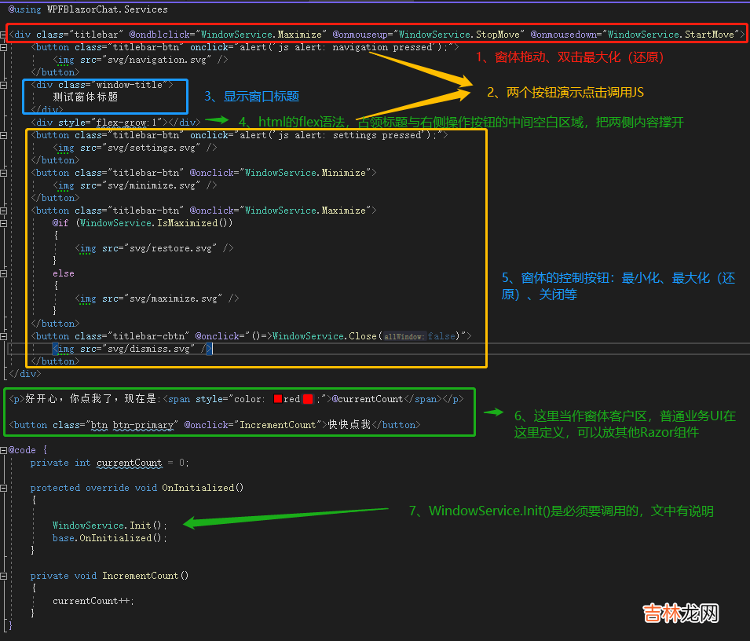This screenshot has width=750, height=641.
Task: Collapse the IncrementCount method body
Action: (5, 577)
